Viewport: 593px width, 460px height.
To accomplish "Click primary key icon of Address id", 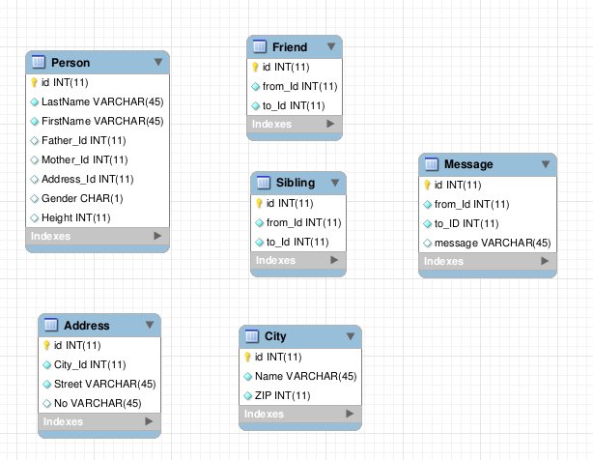I will 46,345.
